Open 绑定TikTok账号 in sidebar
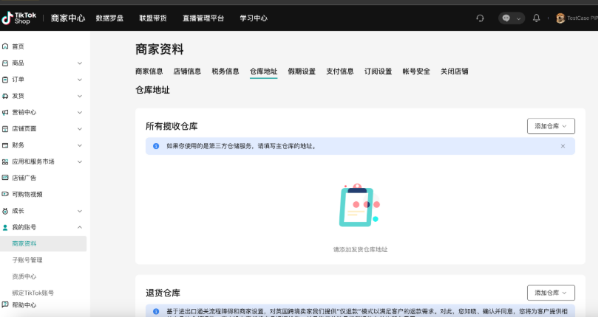 pos(33,293)
